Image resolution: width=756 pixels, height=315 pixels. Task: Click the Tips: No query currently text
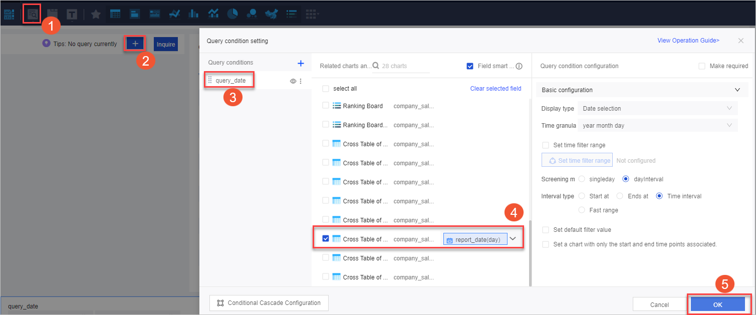pyautogui.click(x=85, y=44)
